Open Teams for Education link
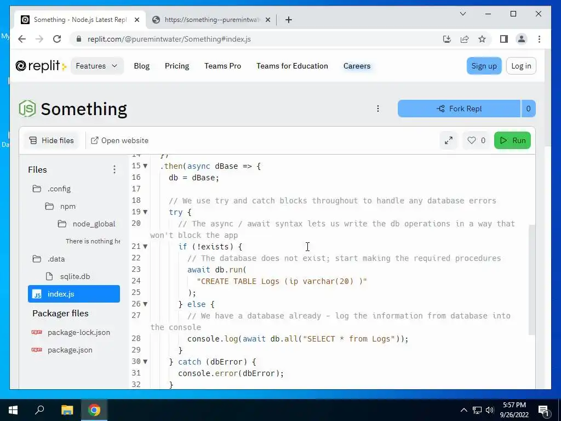The image size is (561, 421). [x=292, y=66]
